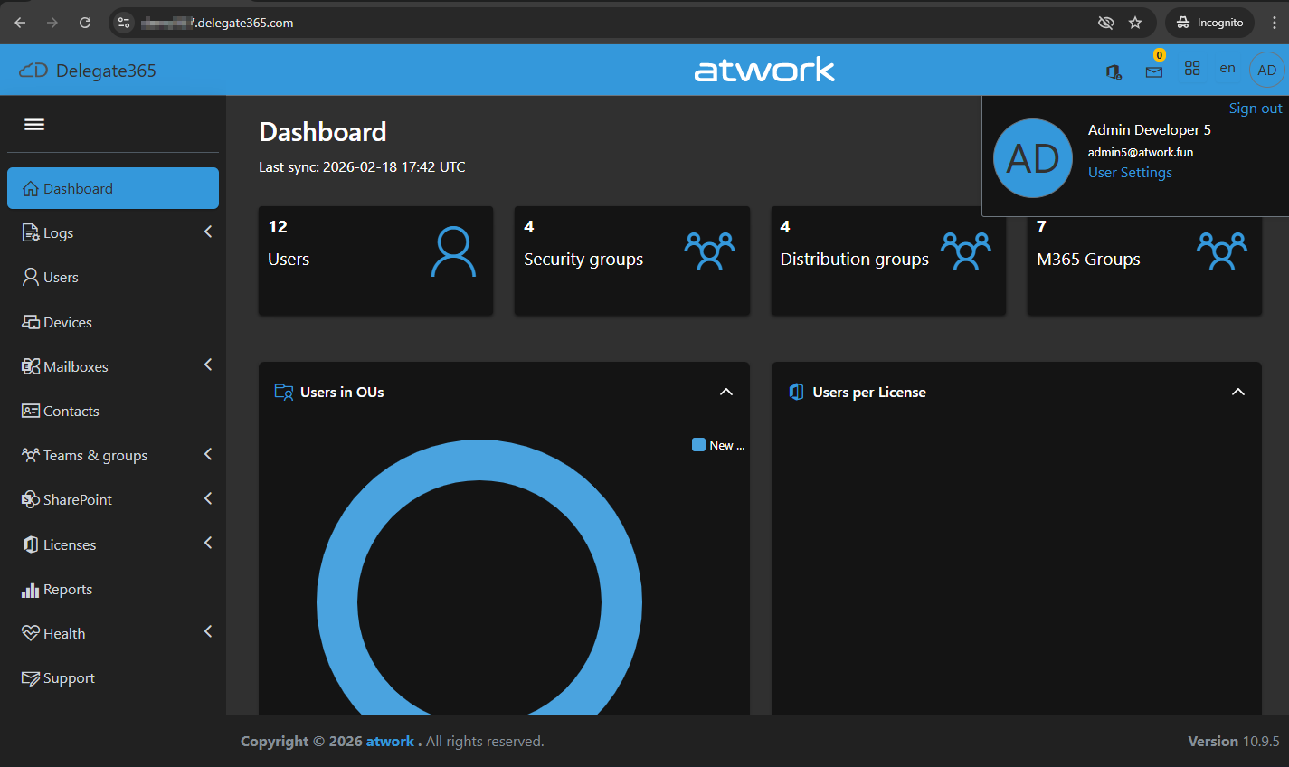Open the app launcher grid icon
Screen dimensions: 1289x767
click(x=1192, y=68)
